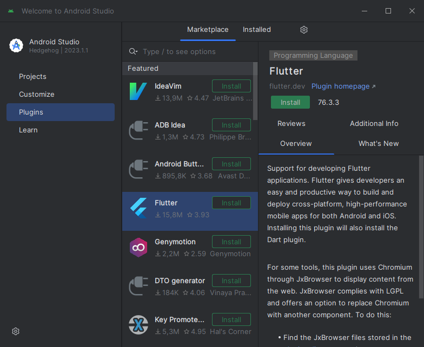Install the Key Promoter X plugin
This screenshot has height=347, width=424.
pyautogui.click(x=231, y=320)
